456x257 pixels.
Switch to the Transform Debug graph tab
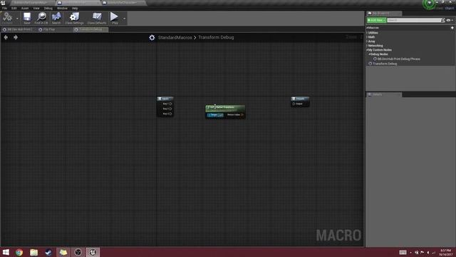coord(90,29)
